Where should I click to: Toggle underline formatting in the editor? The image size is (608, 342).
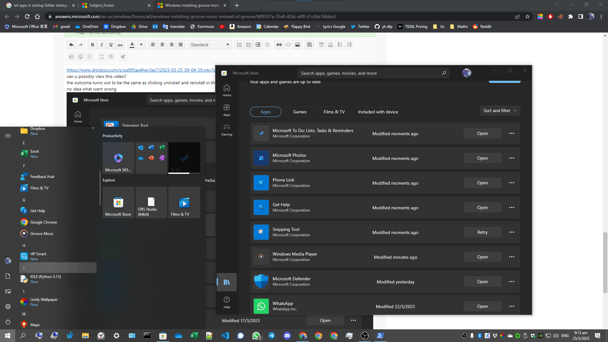coord(111,45)
